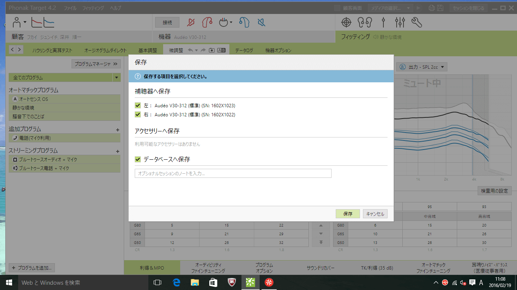The width and height of the screenshot is (517, 290).
Task: Switch to 機器オプション tab
Action: coord(278,50)
